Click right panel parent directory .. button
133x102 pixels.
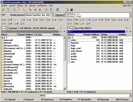point(130,28)
